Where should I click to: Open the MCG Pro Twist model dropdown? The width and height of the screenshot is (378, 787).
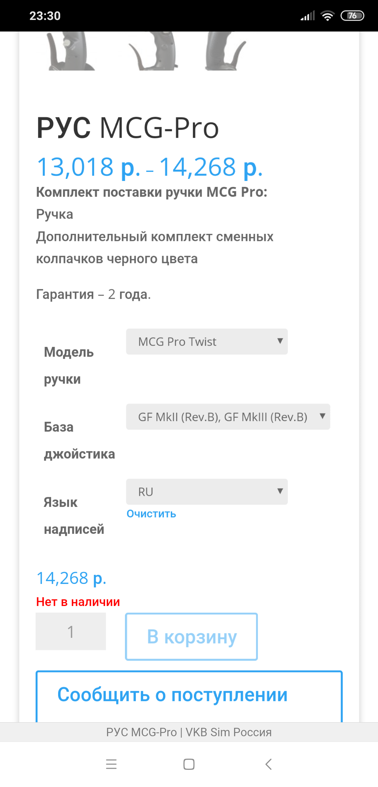click(x=207, y=341)
